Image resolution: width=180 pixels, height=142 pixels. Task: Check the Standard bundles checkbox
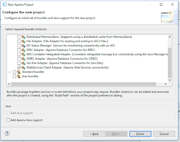tap(14, 72)
